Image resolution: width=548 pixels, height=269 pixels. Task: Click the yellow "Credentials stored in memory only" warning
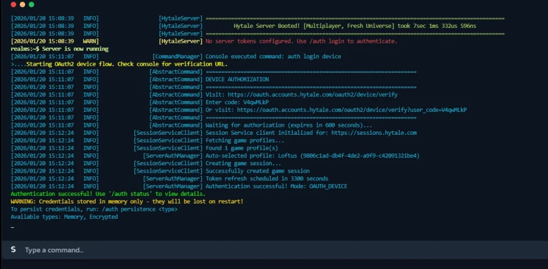pyautogui.click(x=127, y=202)
